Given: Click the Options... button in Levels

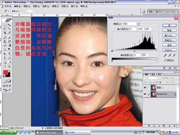Looking at the screenshot, I should pyautogui.click(x=169, y=50).
